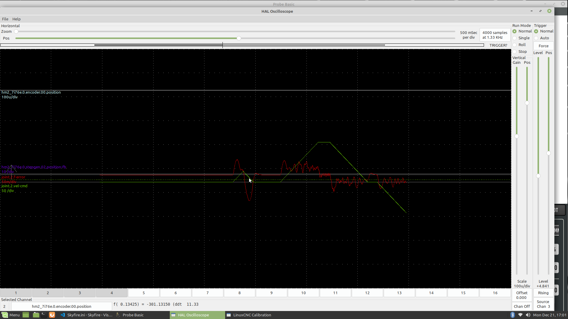Screen dimensions: 568x319
Task: Select Auto trigger mode
Action: [x=542, y=38]
